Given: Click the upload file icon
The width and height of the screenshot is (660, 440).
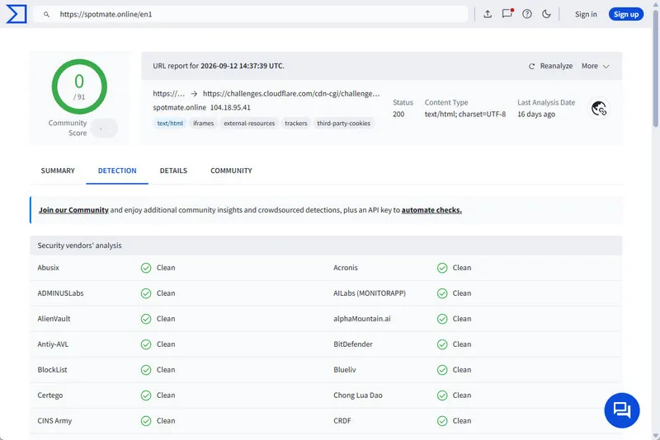Looking at the screenshot, I should click(x=488, y=14).
